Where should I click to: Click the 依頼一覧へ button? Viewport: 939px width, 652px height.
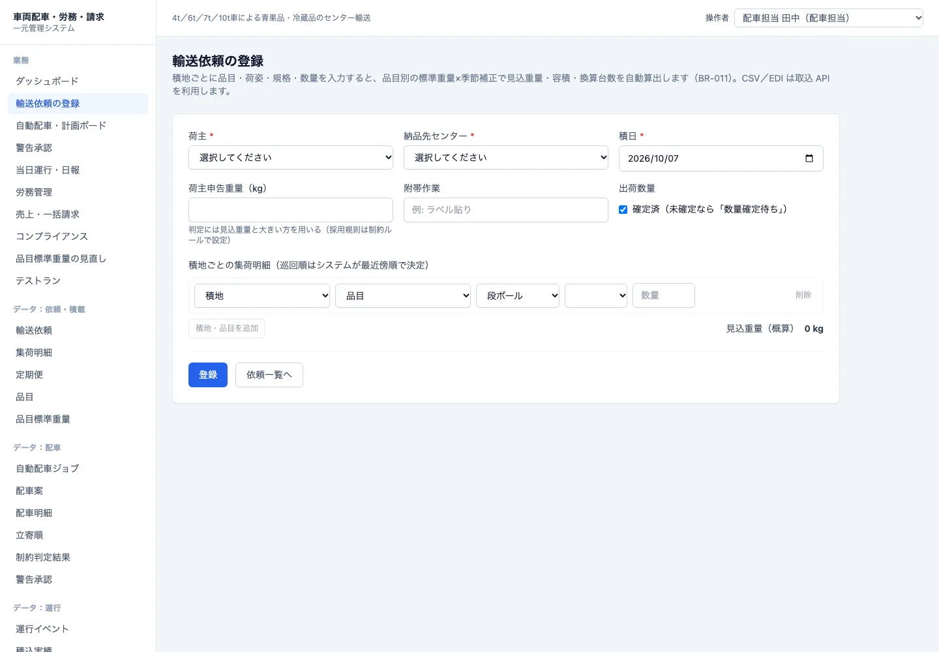click(269, 375)
